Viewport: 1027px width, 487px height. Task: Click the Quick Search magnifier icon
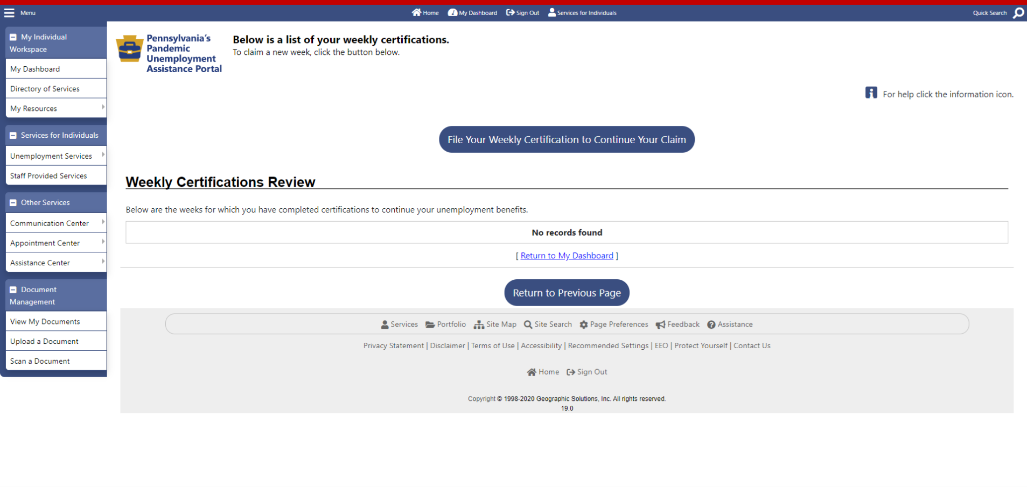point(1018,13)
